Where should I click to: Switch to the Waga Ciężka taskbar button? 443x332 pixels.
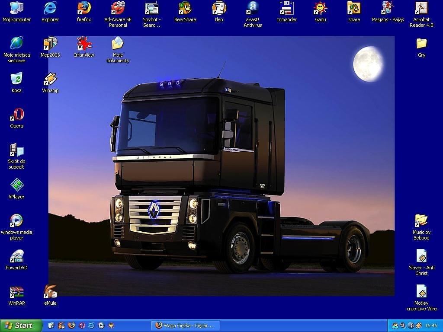tap(185, 326)
